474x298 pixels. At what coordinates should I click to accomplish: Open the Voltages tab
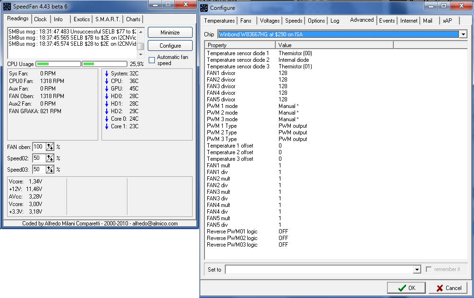[270, 21]
